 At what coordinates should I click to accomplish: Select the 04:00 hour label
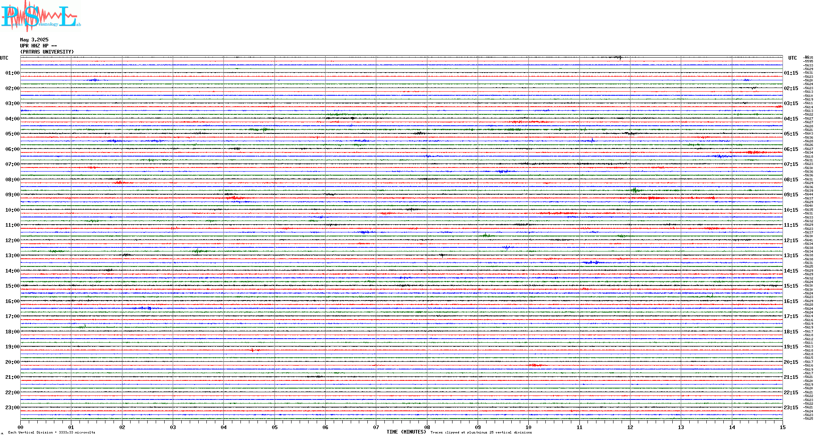(12, 119)
